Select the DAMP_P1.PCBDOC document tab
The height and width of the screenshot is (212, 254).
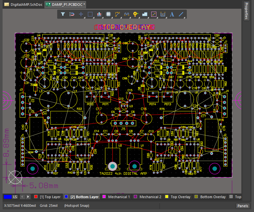coord(65,5)
